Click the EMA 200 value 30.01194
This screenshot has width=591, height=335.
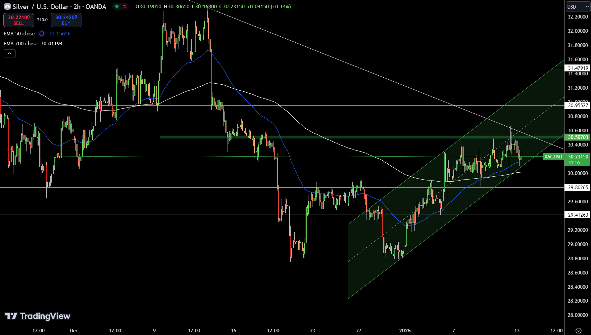pyautogui.click(x=52, y=44)
